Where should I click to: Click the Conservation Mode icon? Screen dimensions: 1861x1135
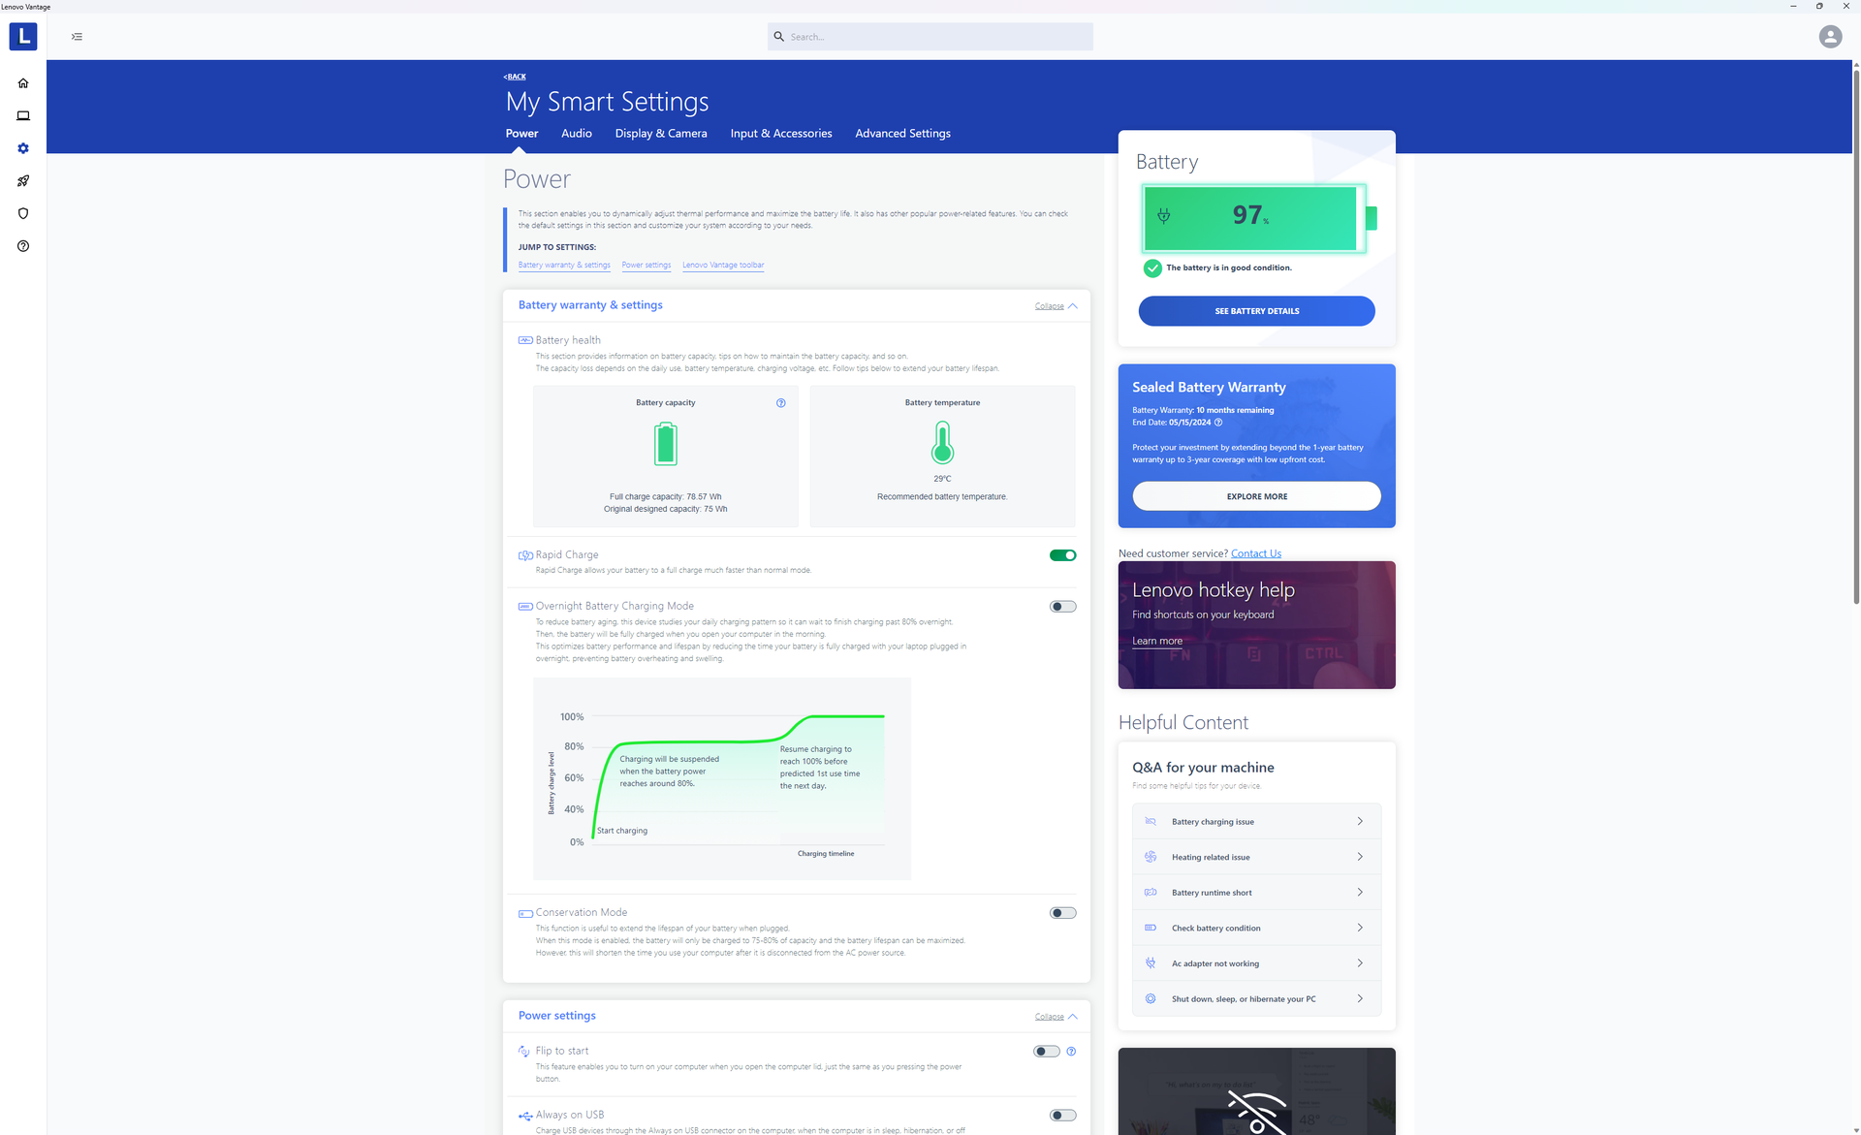click(525, 913)
